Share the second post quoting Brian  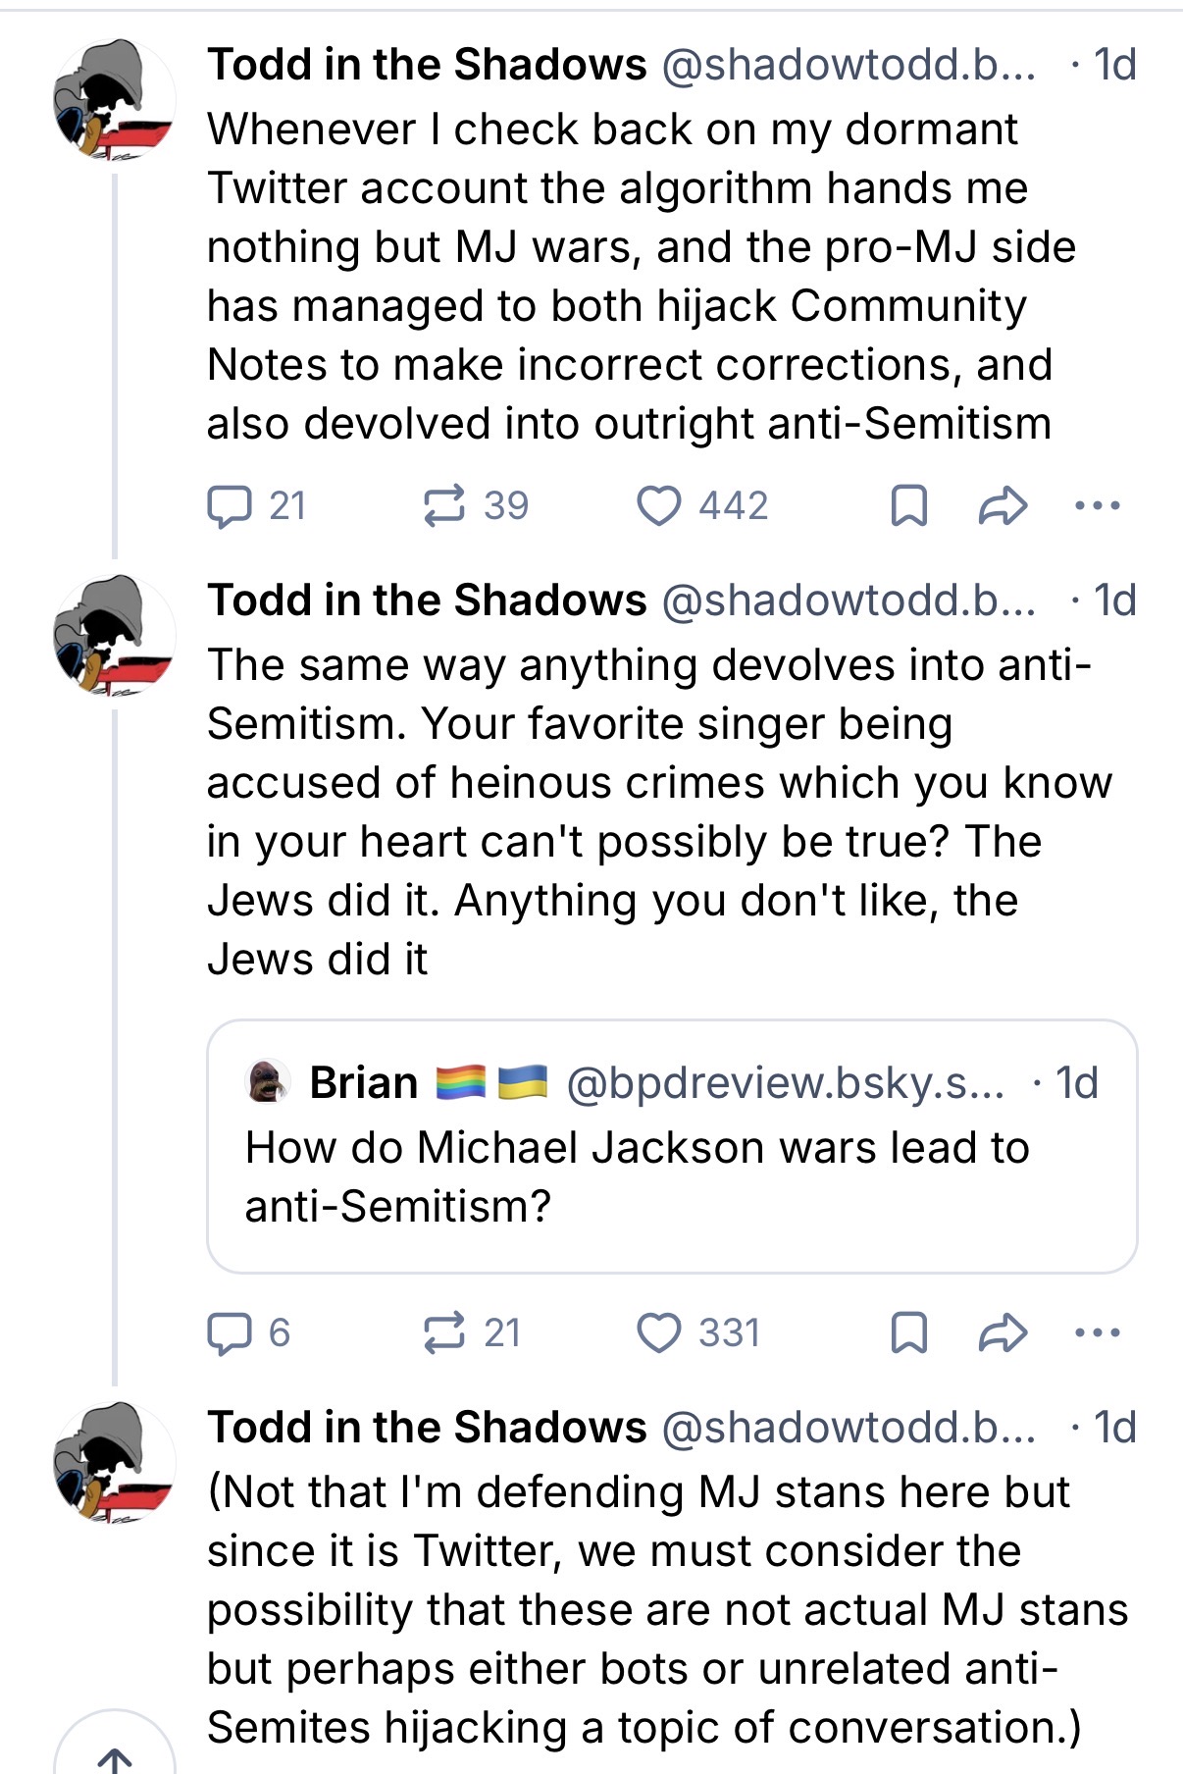[1003, 1333]
